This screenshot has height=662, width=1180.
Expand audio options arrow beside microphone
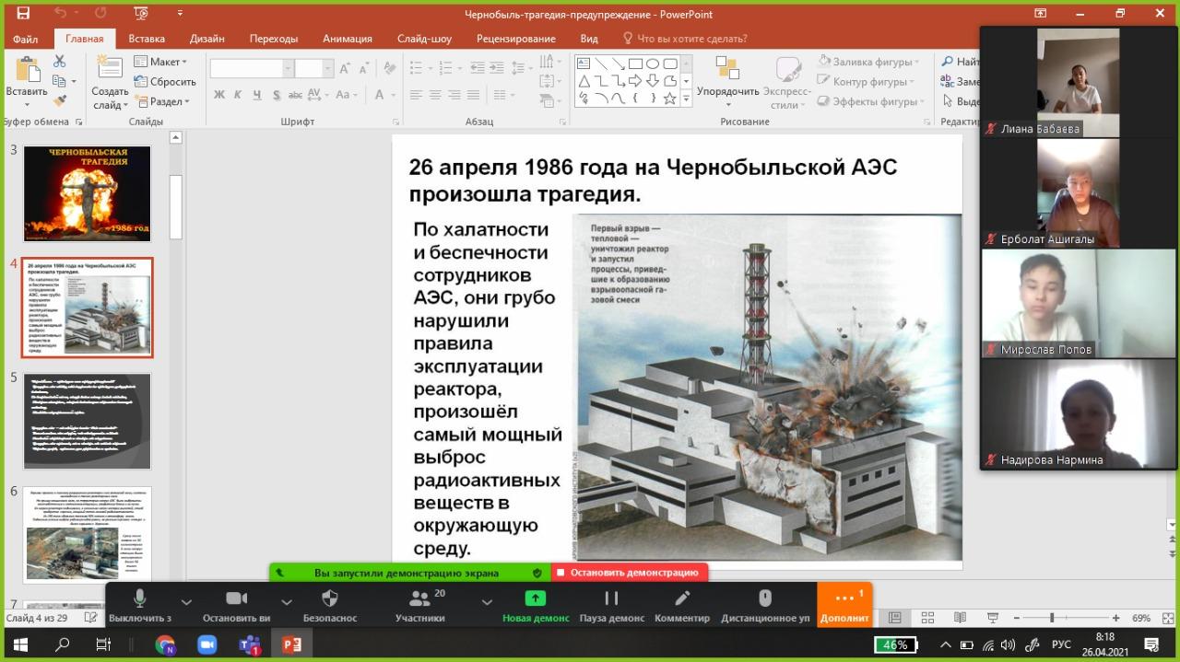point(186,601)
